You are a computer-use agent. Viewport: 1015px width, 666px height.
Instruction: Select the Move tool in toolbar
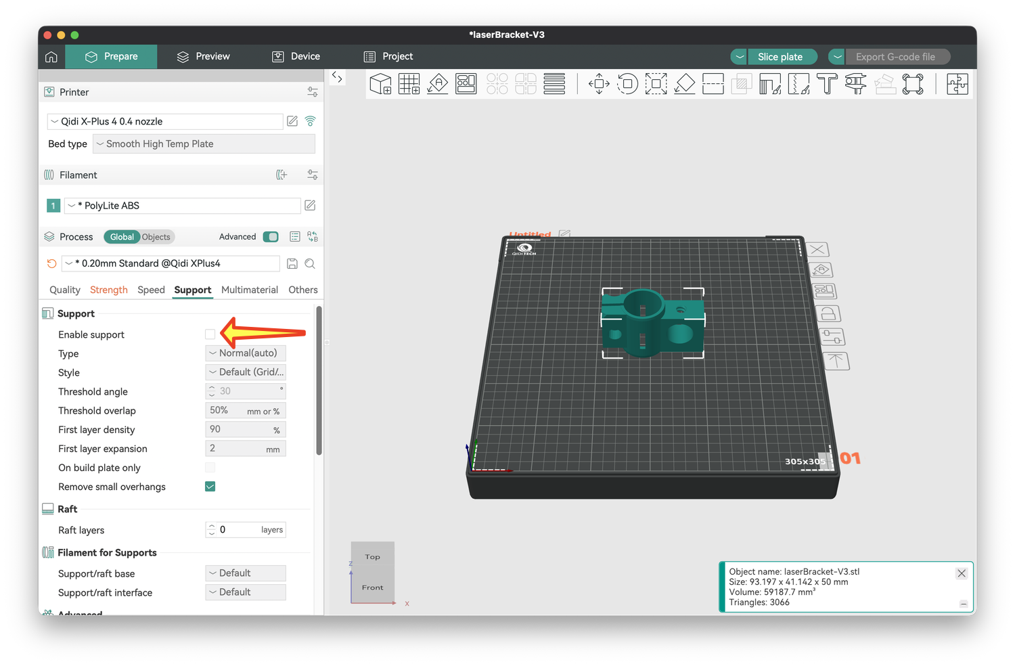click(x=599, y=84)
